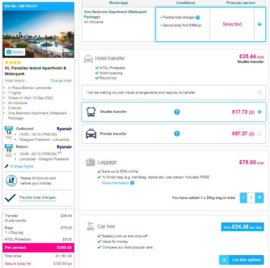Click the Change flights pencil icon

click(7, 166)
